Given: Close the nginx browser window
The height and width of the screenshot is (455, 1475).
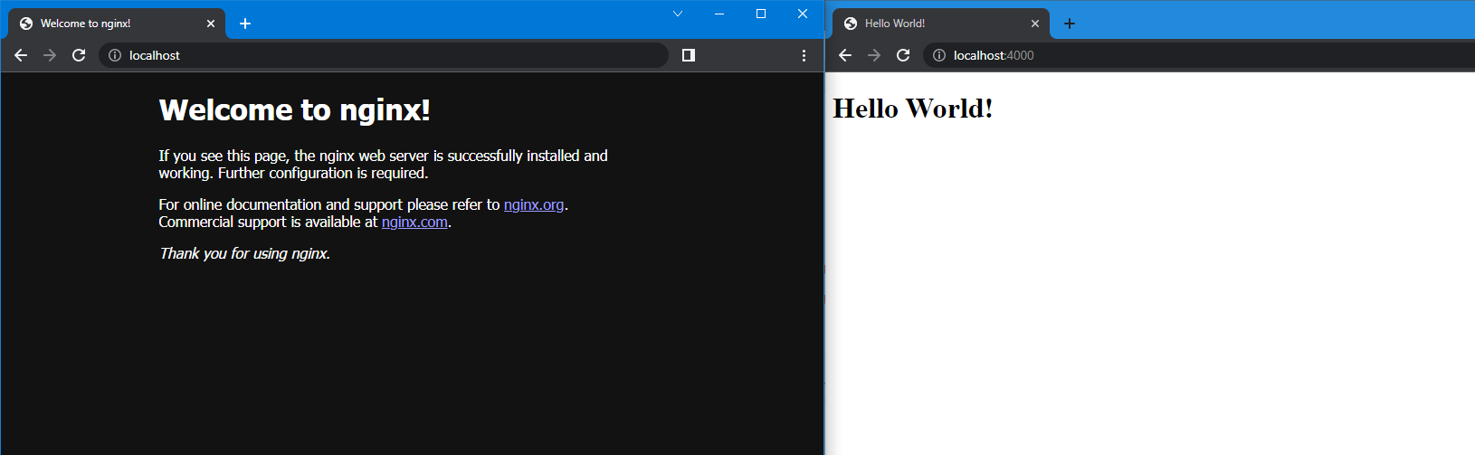Looking at the screenshot, I should pyautogui.click(x=803, y=14).
